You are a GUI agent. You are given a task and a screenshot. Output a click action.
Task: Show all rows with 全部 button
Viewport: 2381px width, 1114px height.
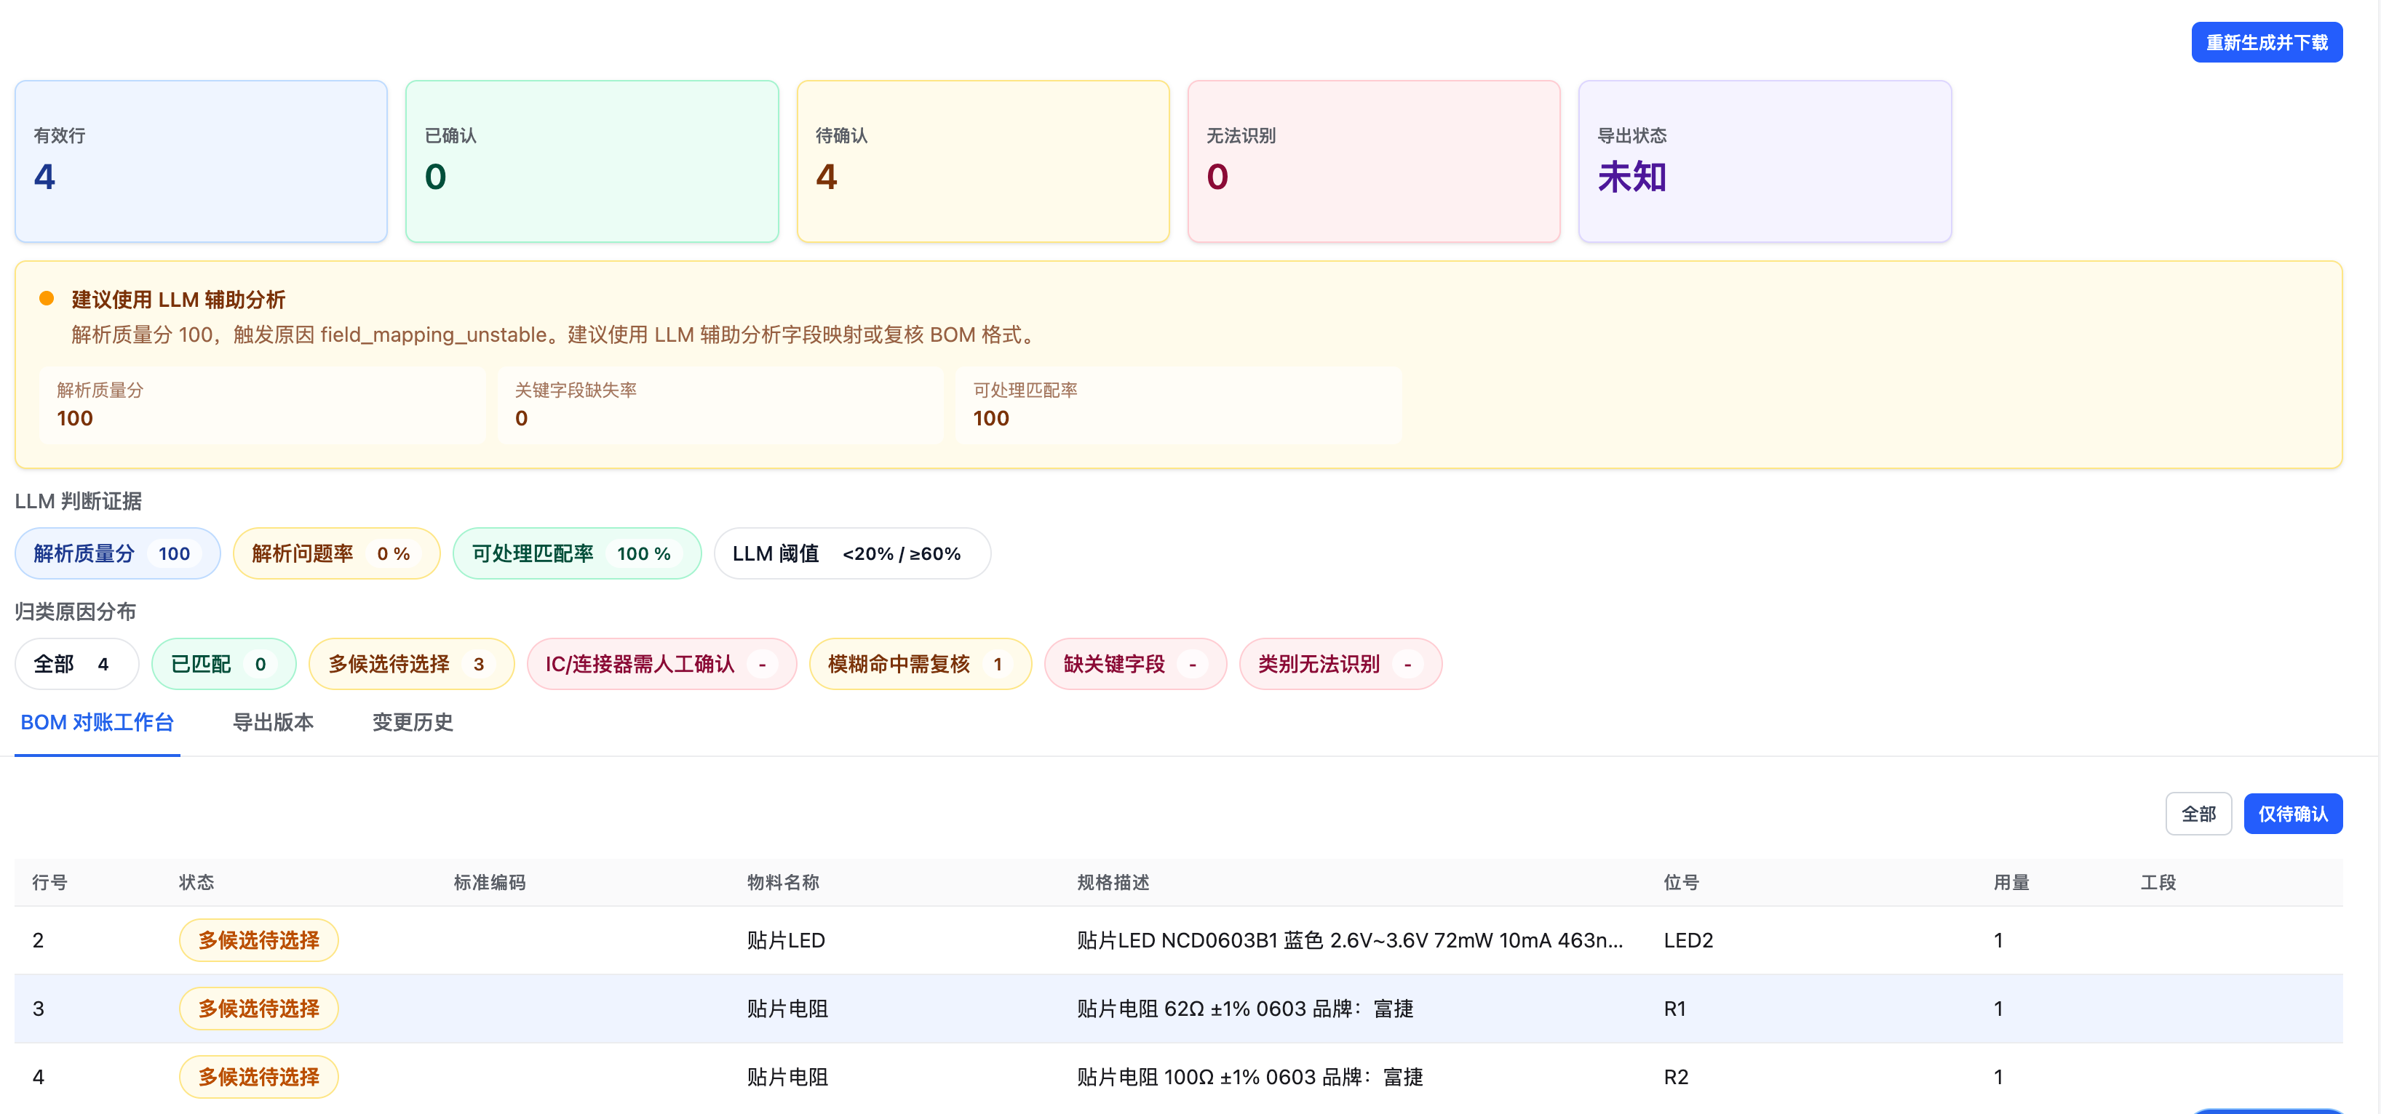2198,814
